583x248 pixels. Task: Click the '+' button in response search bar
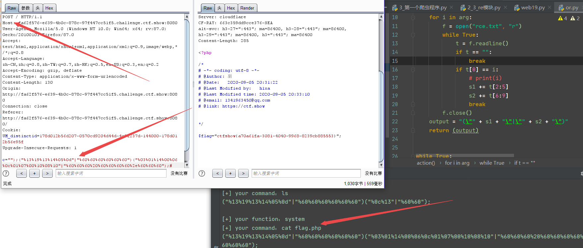[x=230, y=173]
